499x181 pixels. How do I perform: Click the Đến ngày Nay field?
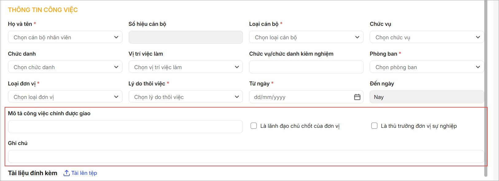(427, 97)
